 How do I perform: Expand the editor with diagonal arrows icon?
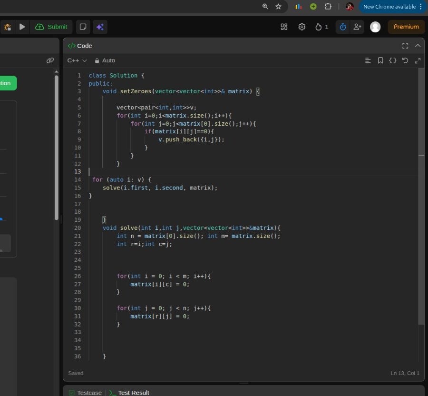(418, 60)
